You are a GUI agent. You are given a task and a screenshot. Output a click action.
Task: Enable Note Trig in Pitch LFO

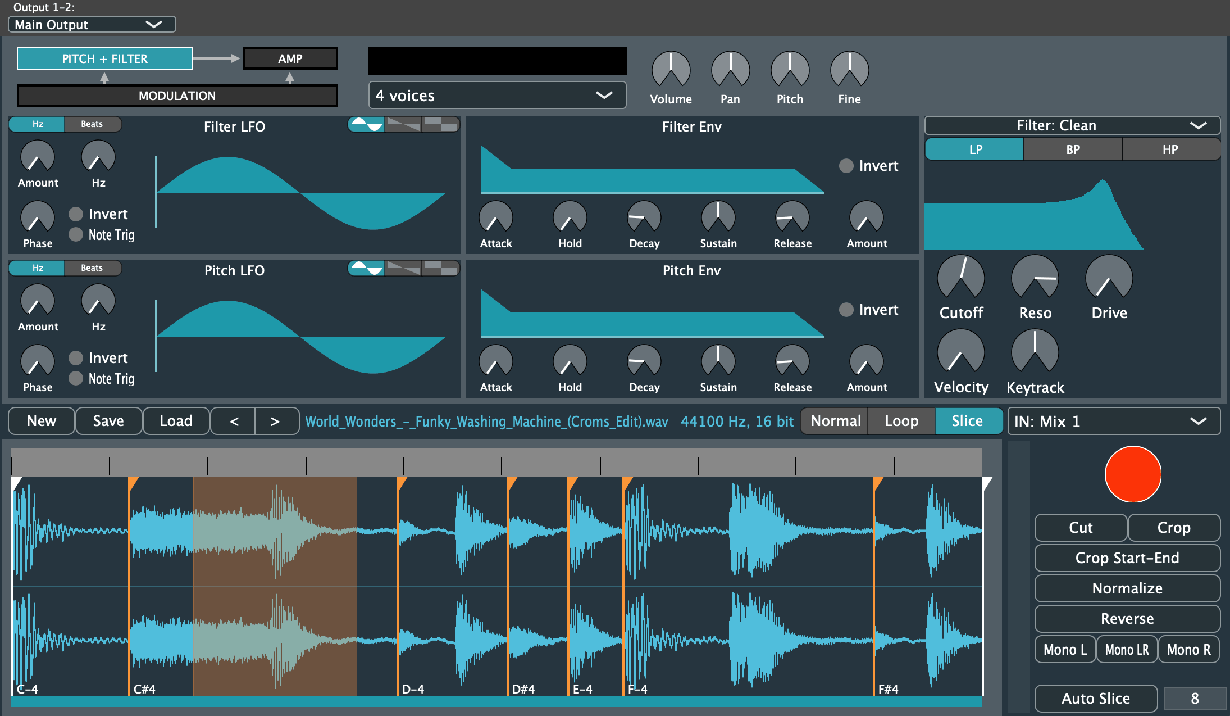(x=76, y=378)
